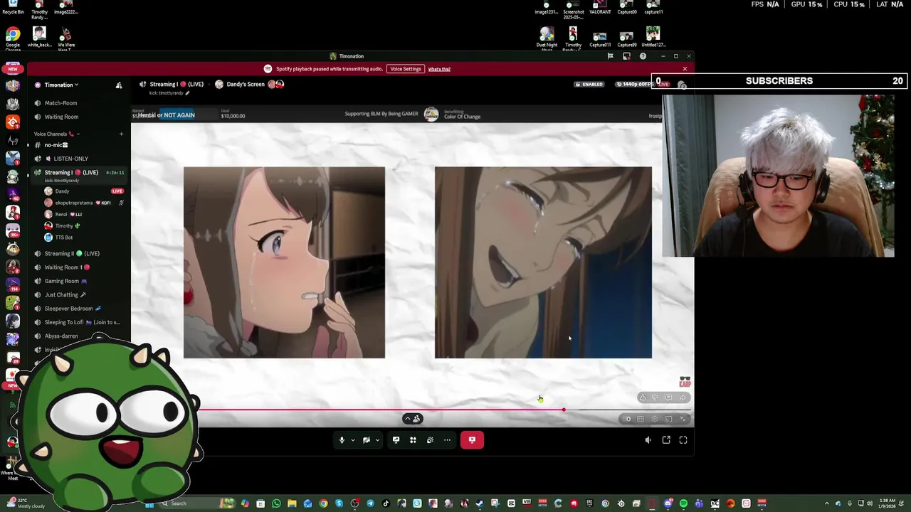Open Voice Settings from the Spotify notice

point(405,69)
